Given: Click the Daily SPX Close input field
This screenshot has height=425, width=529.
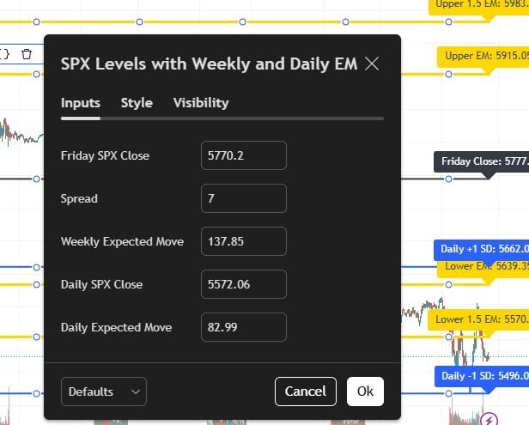Looking at the screenshot, I should coord(243,284).
